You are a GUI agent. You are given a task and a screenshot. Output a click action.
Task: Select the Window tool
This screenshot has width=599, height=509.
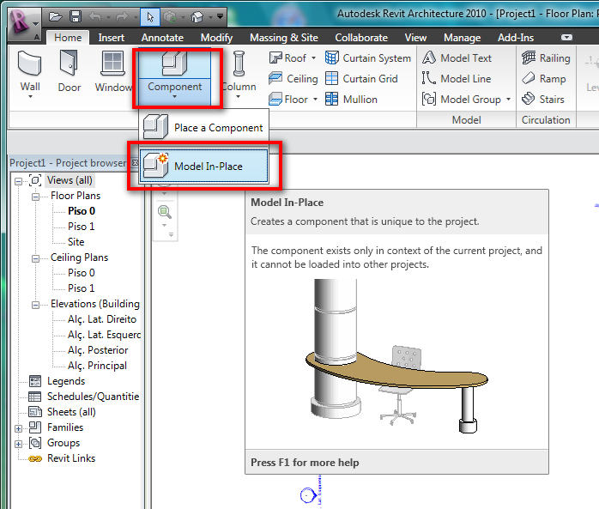point(113,72)
